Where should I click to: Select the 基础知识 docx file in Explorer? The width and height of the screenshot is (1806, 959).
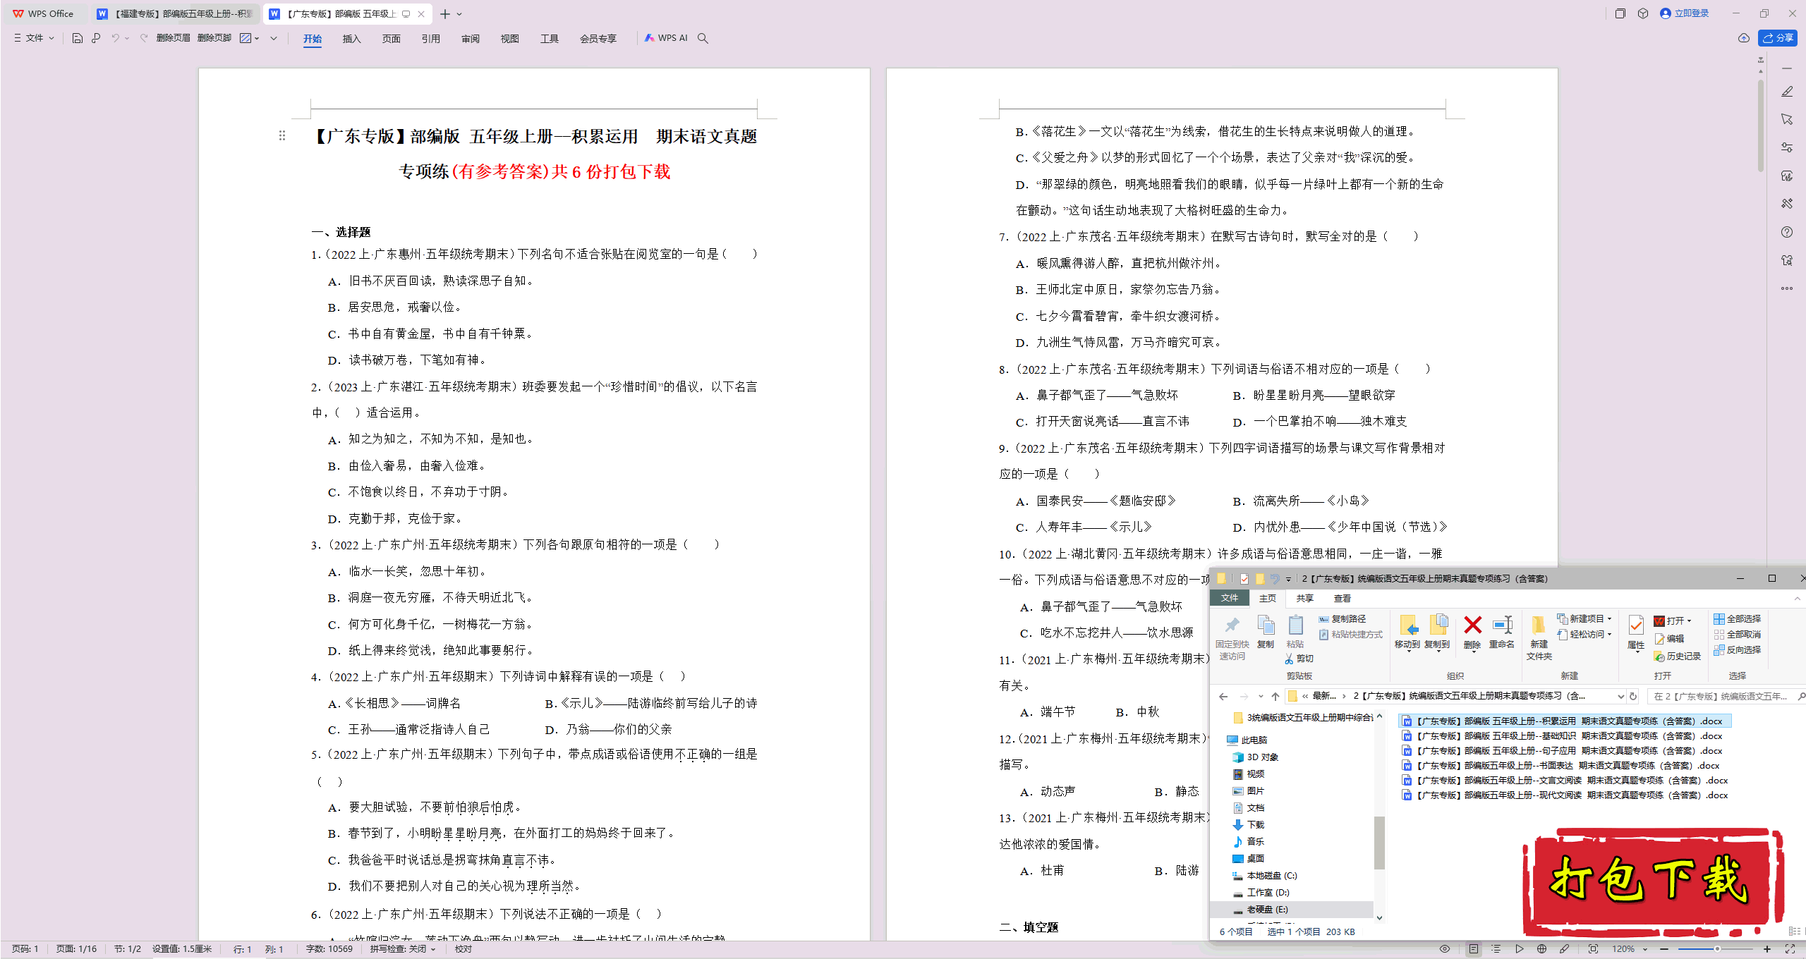point(1562,736)
